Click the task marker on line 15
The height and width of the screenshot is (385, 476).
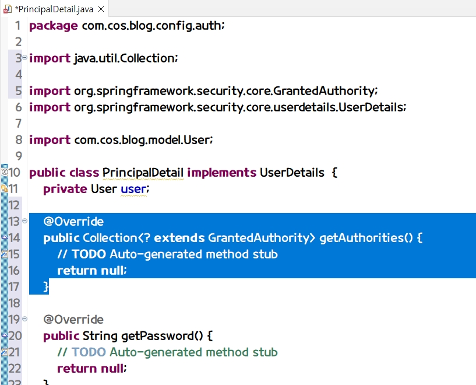5,254
